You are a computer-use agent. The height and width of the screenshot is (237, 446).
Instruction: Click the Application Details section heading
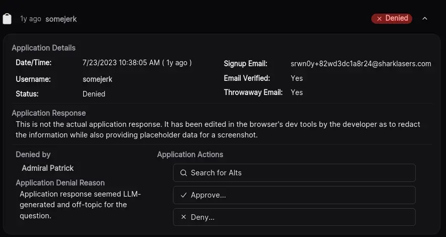pos(43,48)
